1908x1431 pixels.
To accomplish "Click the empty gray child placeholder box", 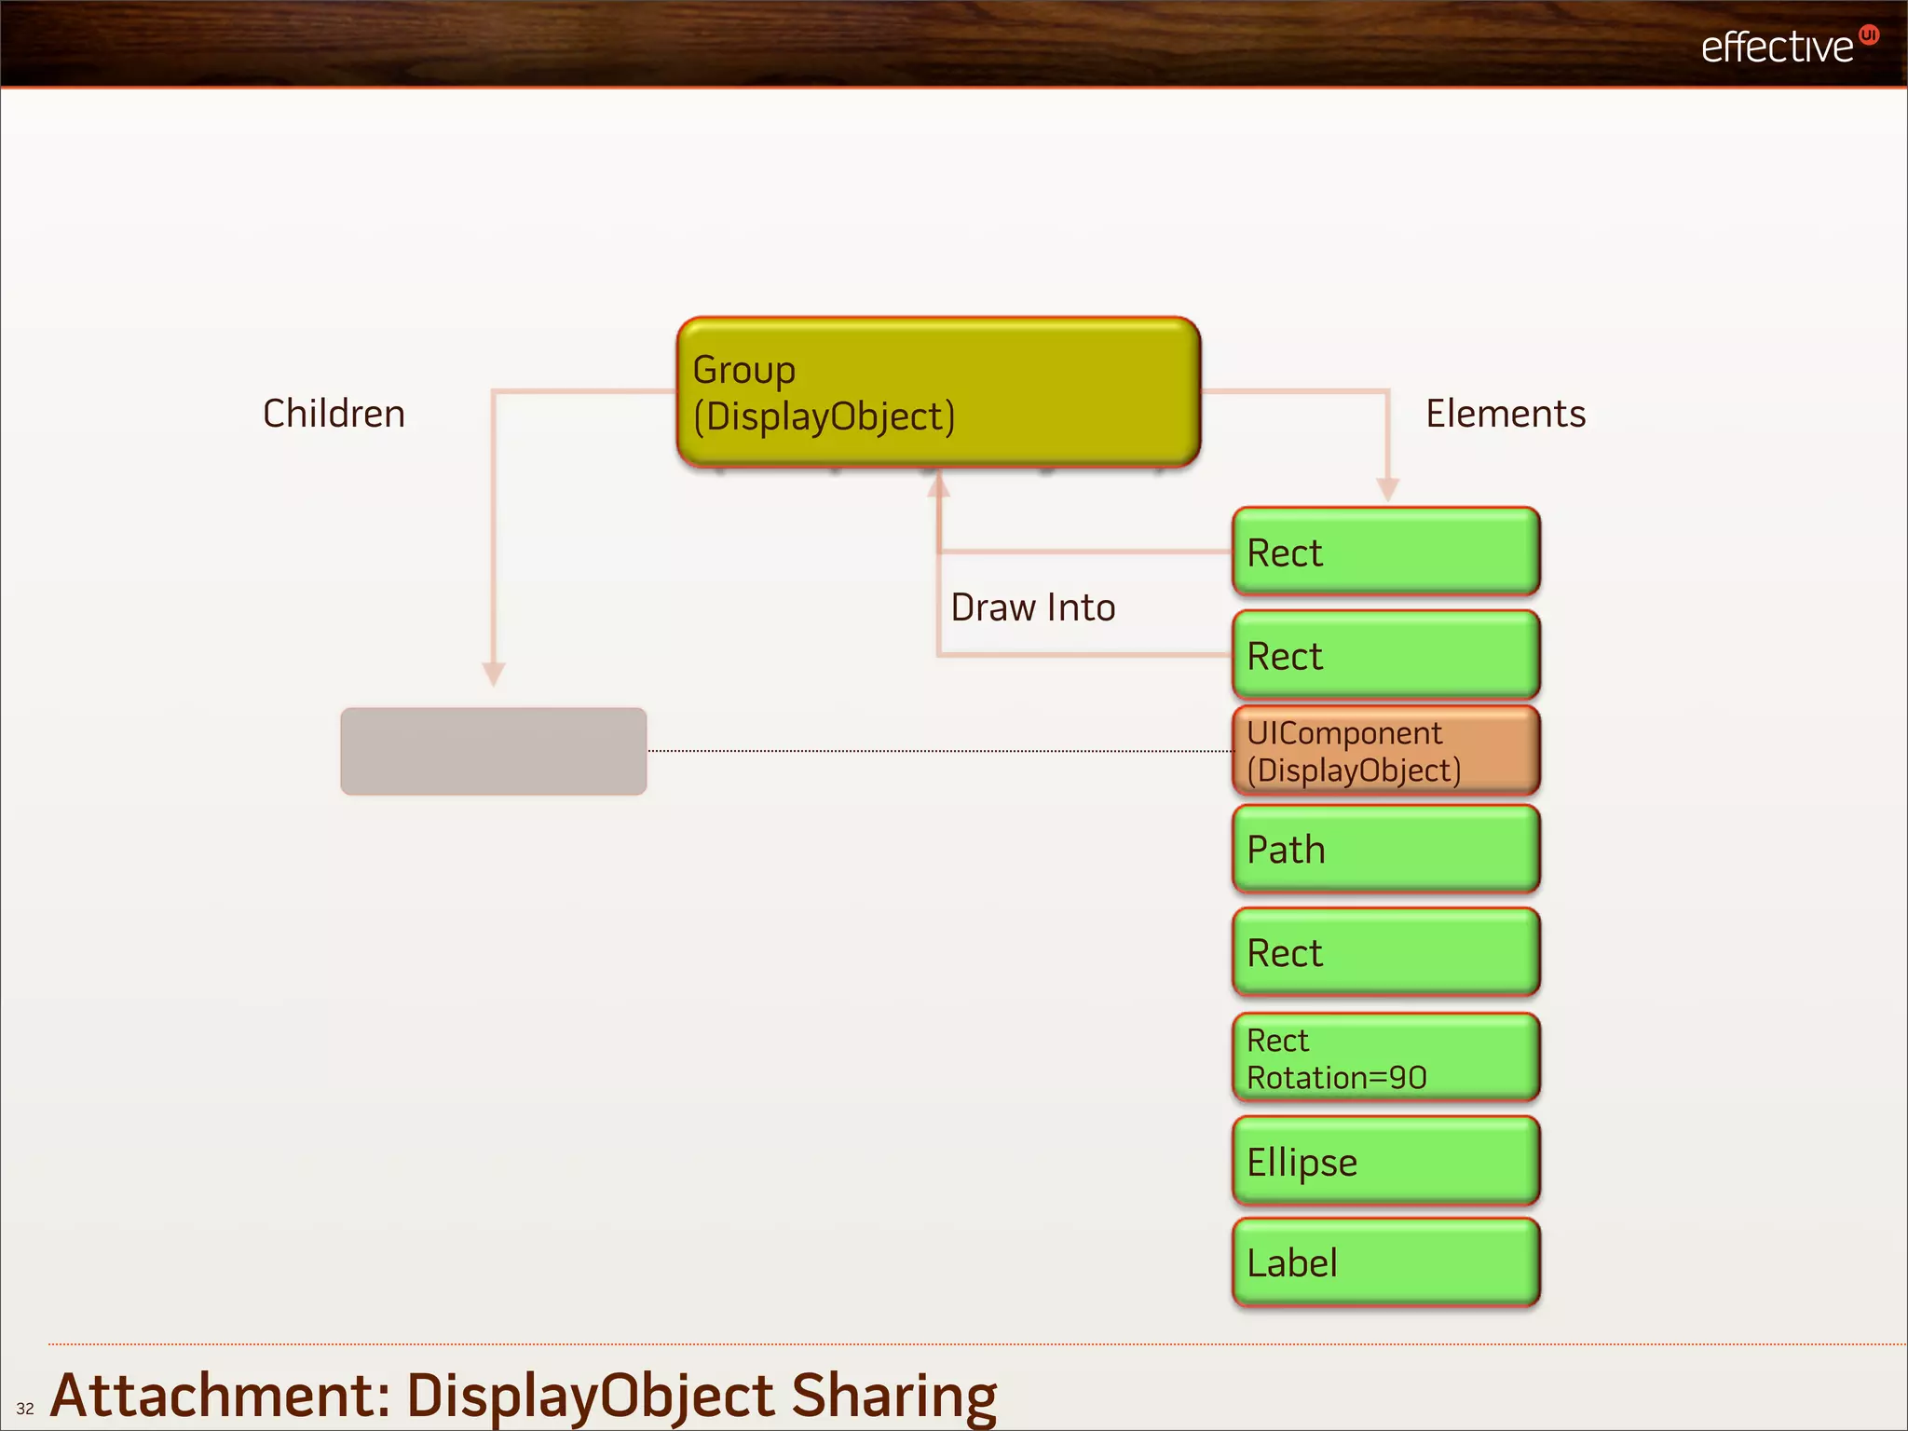I will [x=493, y=751].
